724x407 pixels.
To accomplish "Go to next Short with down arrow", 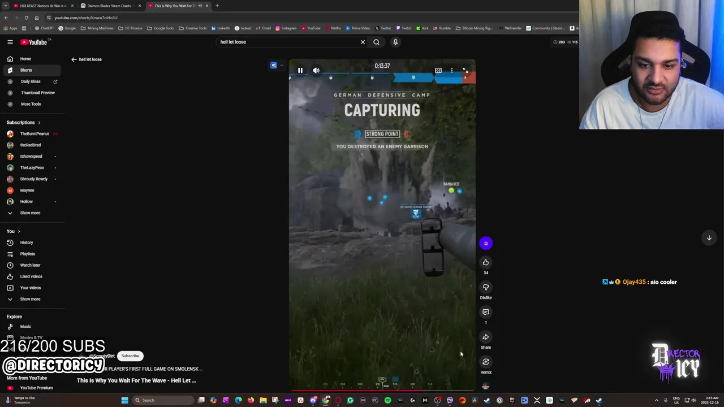I will [709, 238].
